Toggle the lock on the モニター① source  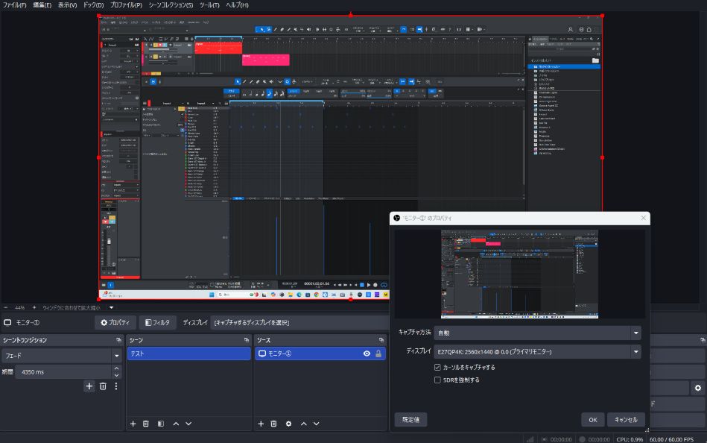[378, 354]
